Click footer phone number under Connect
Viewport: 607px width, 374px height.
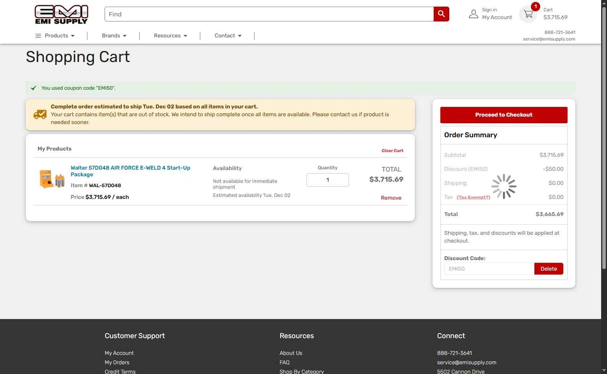coord(454,353)
